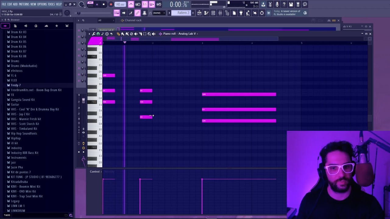Select the Zoom tool in Piano roll
This screenshot has width=390, height=219.
tap(149, 34)
